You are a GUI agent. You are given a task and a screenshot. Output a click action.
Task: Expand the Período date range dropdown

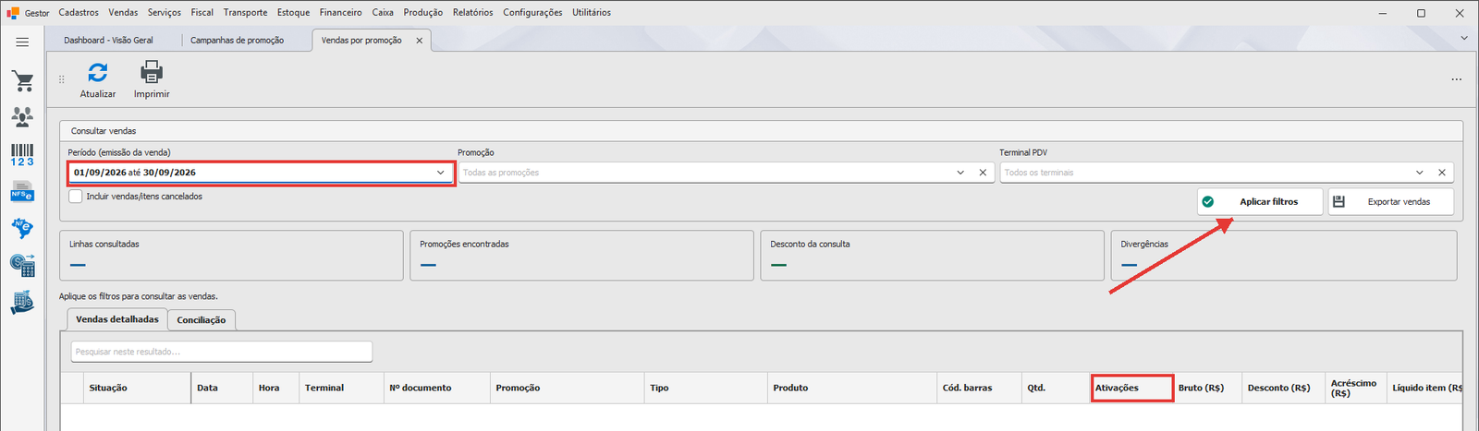pos(441,173)
